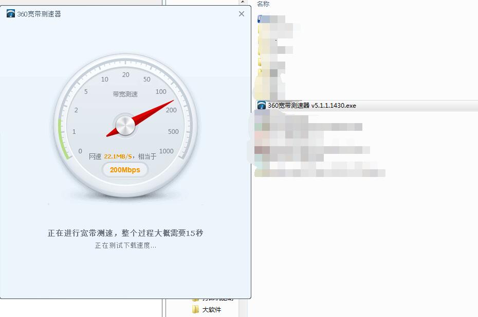
Task: Click the 200Mbps speed result badge
Action: 125,170
